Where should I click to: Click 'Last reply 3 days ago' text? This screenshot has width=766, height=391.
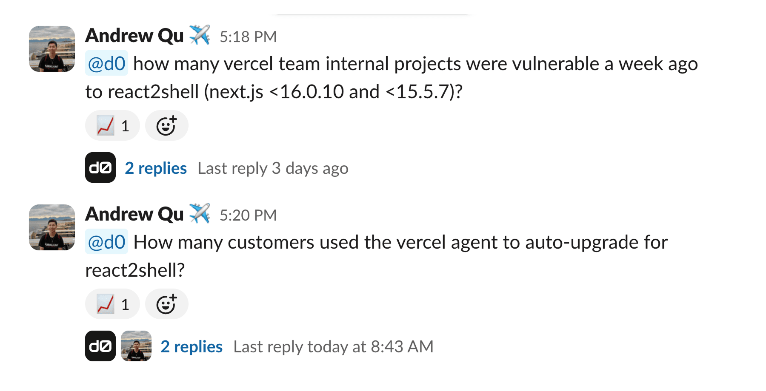pos(273,168)
